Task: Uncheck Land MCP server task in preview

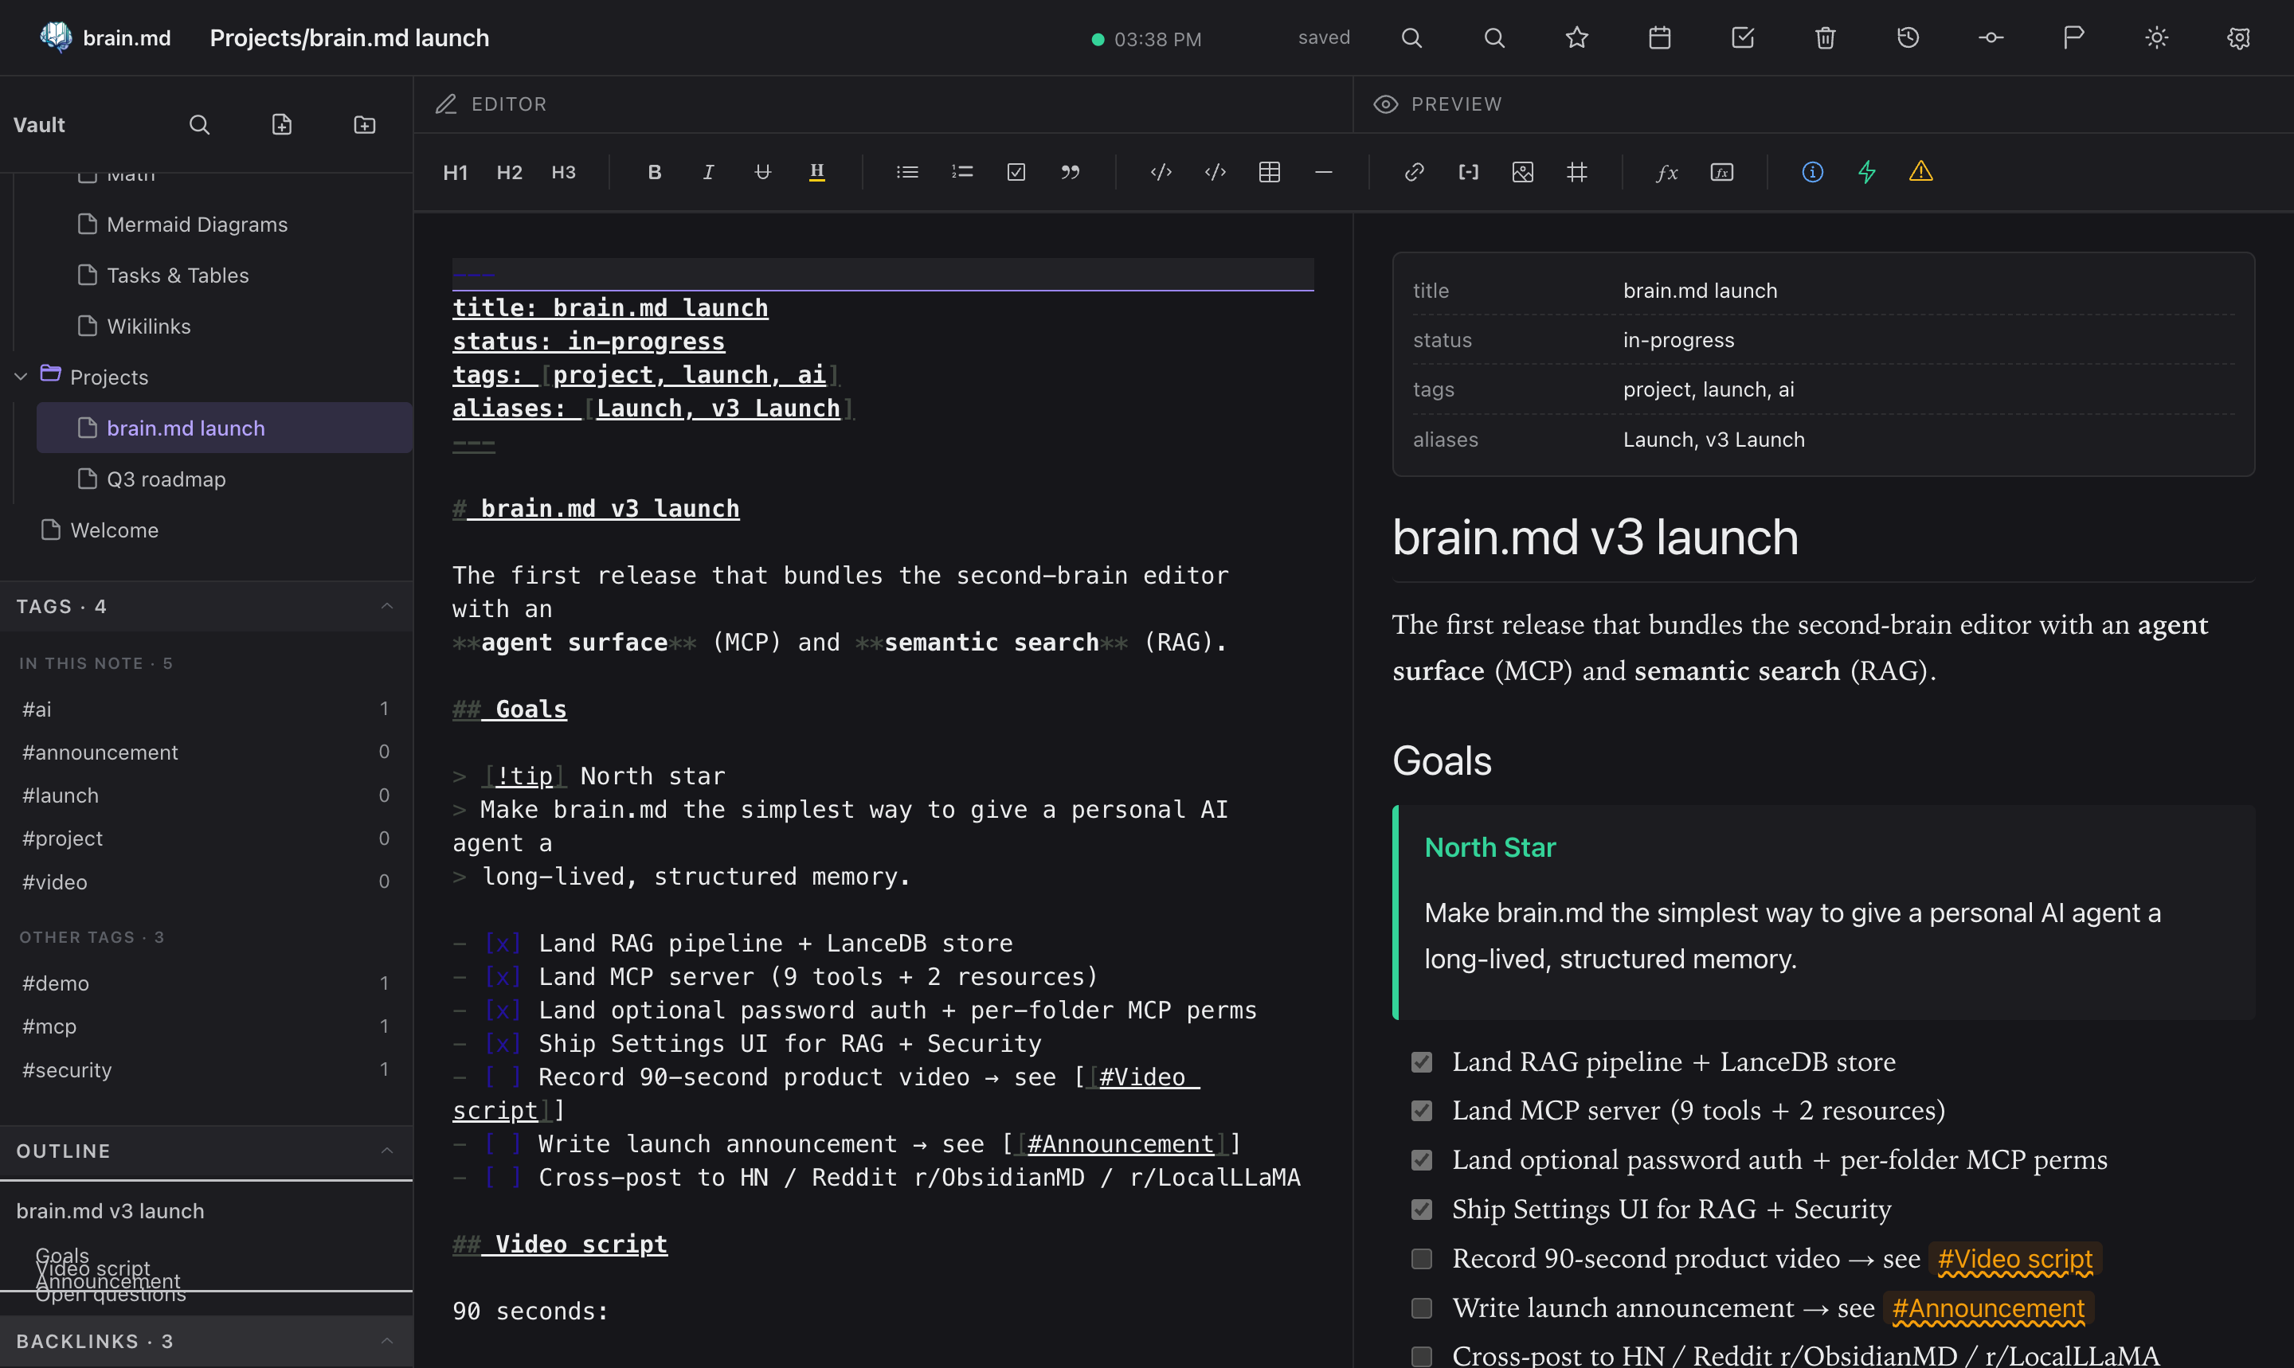Action: [x=1422, y=1111]
